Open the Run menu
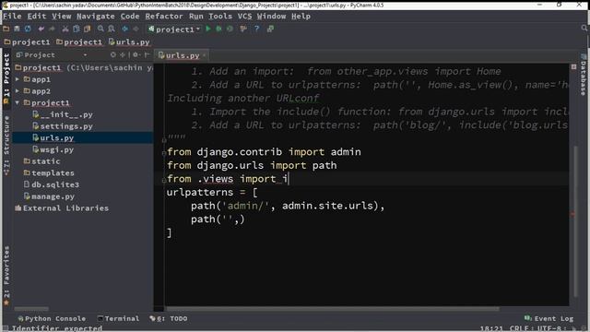Viewport: 590px width, 332px height. [195, 17]
